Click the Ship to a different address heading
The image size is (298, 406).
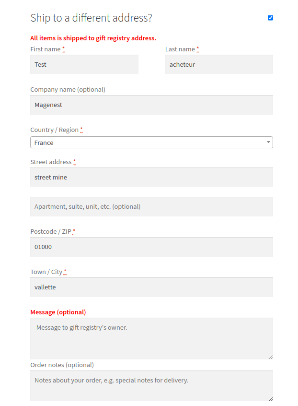(x=91, y=18)
